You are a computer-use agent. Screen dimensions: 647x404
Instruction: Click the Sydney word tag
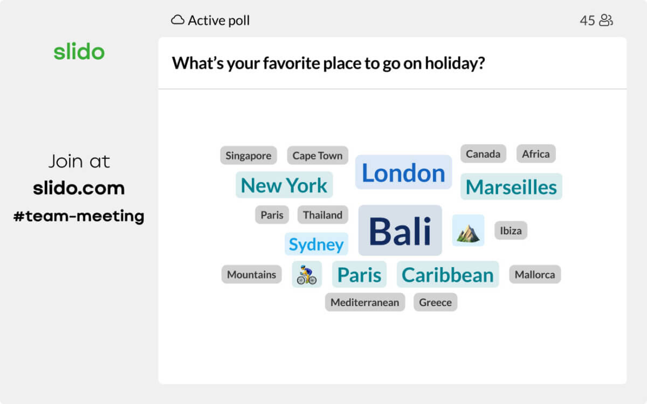(x=316, y=244)
